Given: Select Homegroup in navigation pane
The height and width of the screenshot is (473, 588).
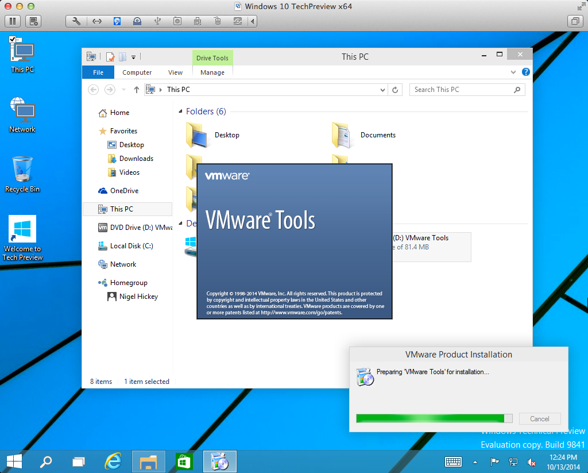Looking at the screenshot, I should click(123, 283).
